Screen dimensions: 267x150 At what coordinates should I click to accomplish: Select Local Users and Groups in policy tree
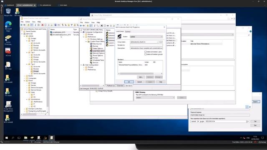97,51
